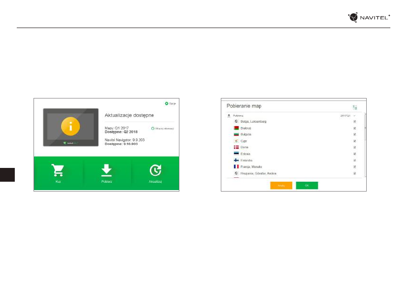Click the select-all icon in Pobieranie map
414x293 pixels.
point(355,107)
